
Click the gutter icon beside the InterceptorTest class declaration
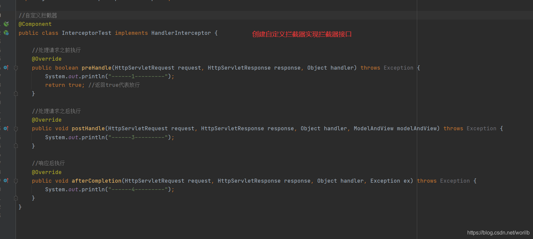click(6, 33)
